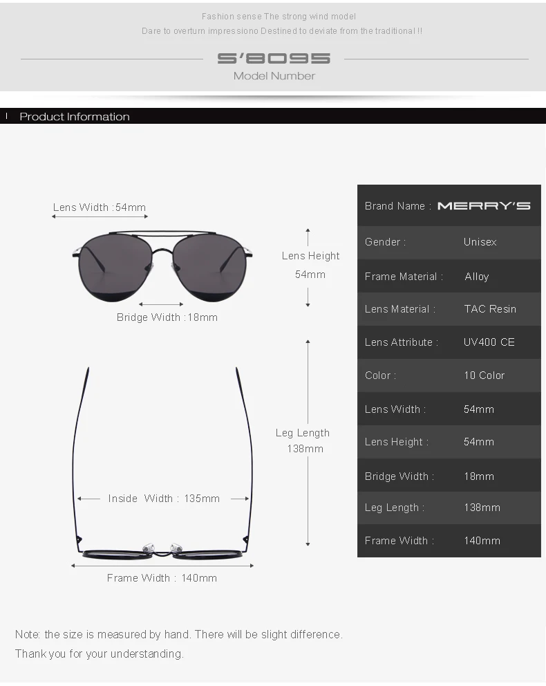Click the 'Inside Width : 135mm' label
The width and height of the screenshot is (546, 686).
[164, 499]
